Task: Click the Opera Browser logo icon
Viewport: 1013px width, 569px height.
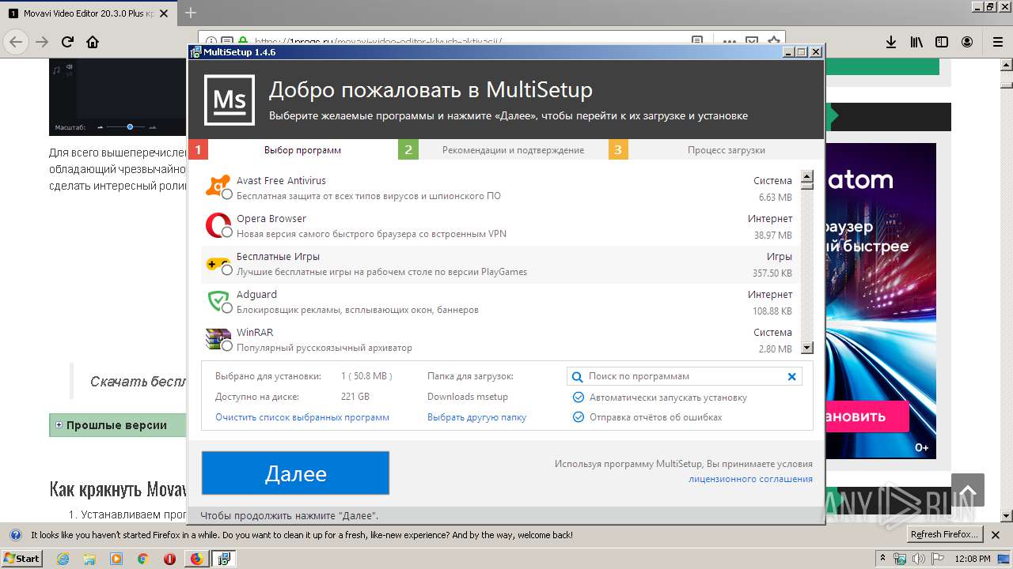Action: pyautogui.click(x=218, y=225)
